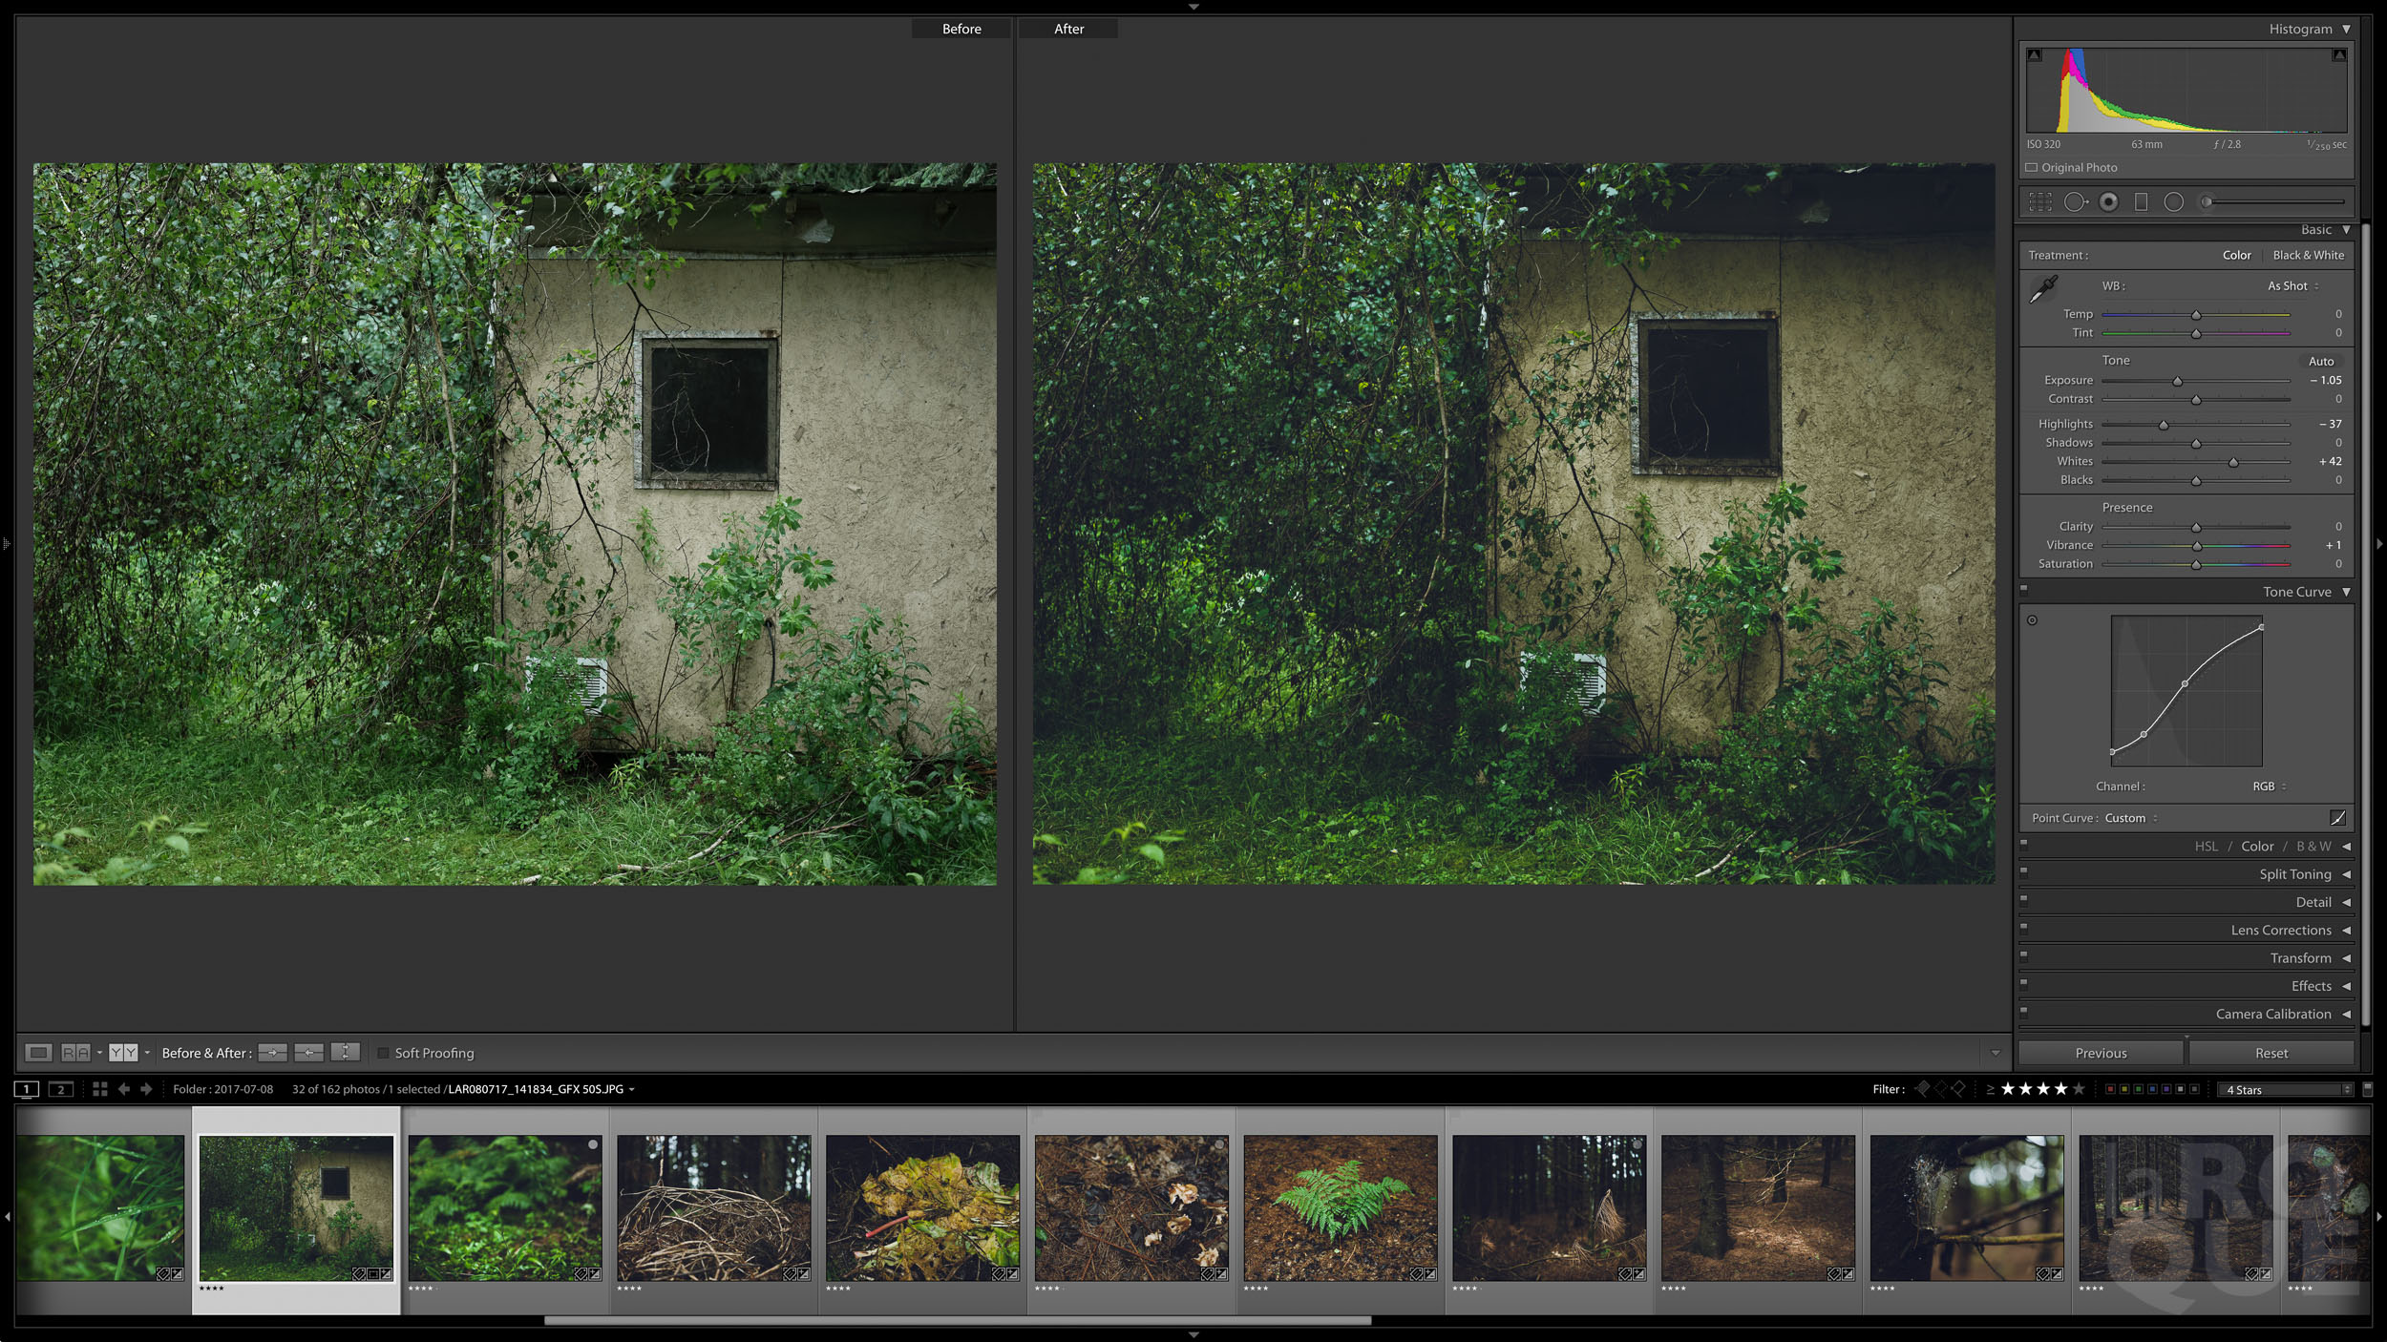Expand the Split Toning panel
The image size is (2387, 1342).
2294,874
